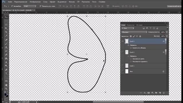Add a layer mask

tap(149, 93)
